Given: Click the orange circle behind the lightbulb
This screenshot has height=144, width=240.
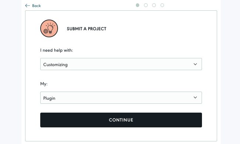Looking at the screenshot, I should click(49, 28).
